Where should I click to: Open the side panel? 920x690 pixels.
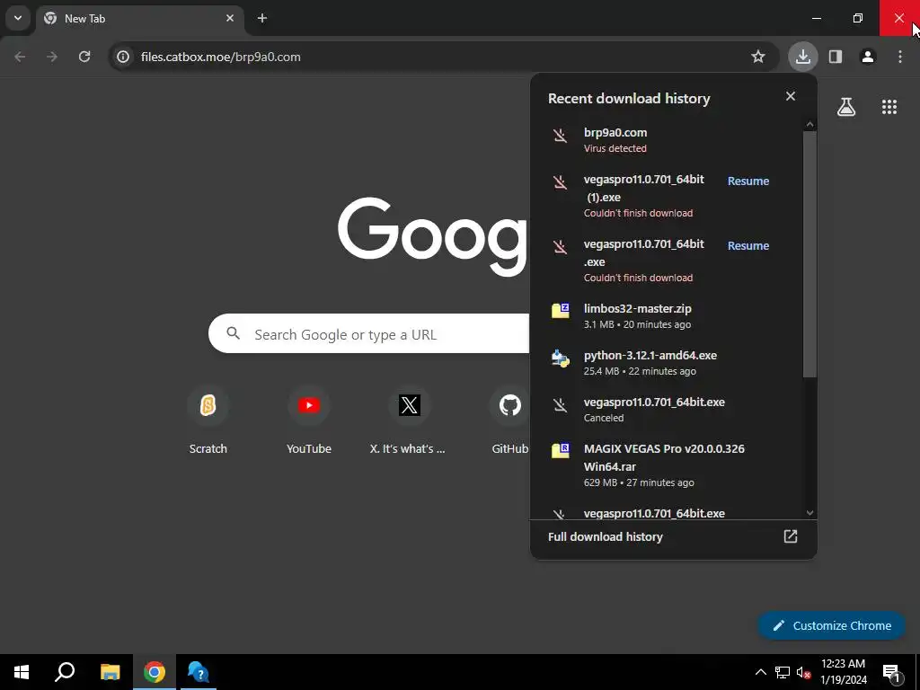(x=836, y=57)
